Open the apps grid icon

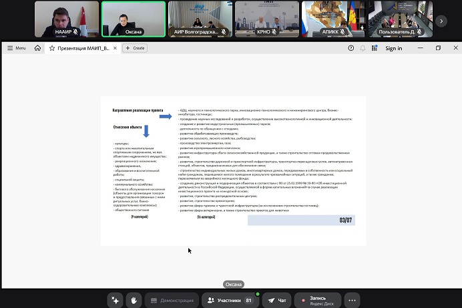(x=374, y=48)
